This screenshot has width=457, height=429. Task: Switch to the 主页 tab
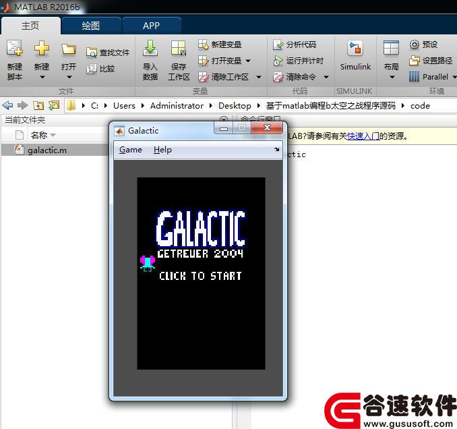30,26
